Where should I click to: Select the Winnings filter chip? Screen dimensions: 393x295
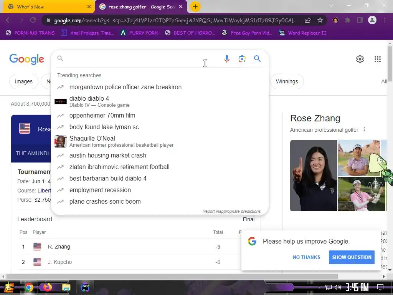[x=287, y=81]
